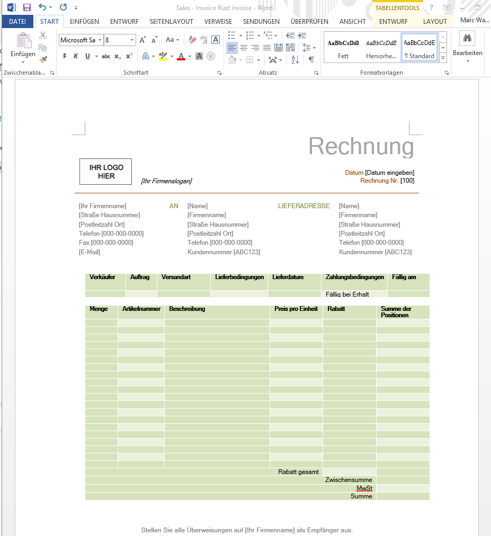Copy selection with the copy icon
Image resolution: width=491 pixels, height=536 pixels.
(43, 48)
